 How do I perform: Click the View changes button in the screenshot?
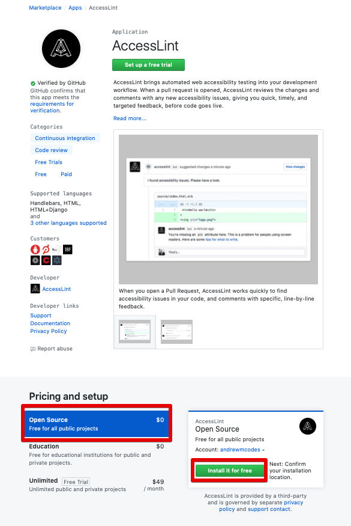pos(295,167)
